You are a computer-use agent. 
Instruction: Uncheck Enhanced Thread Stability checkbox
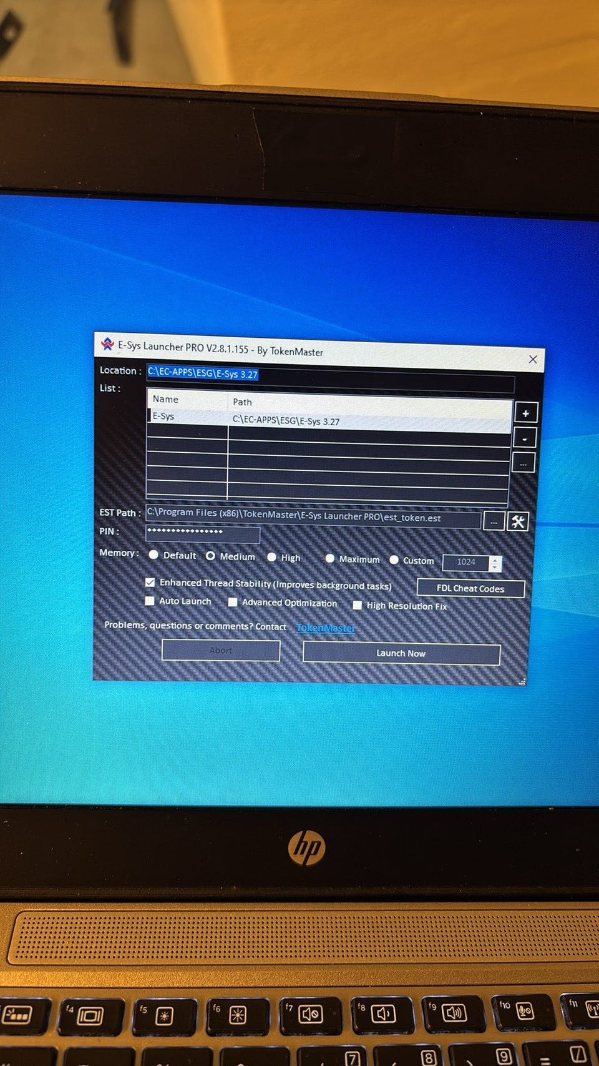coord(150,582)
